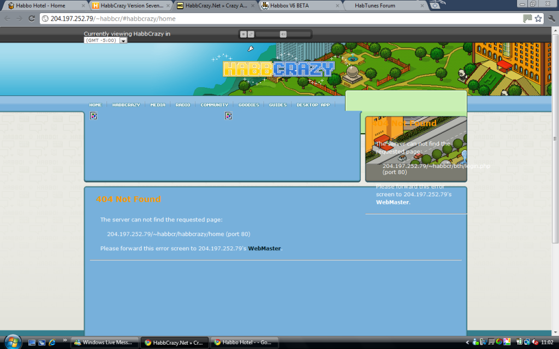
Task: Click the browser reload button
Action: click(x=32, y=19)
